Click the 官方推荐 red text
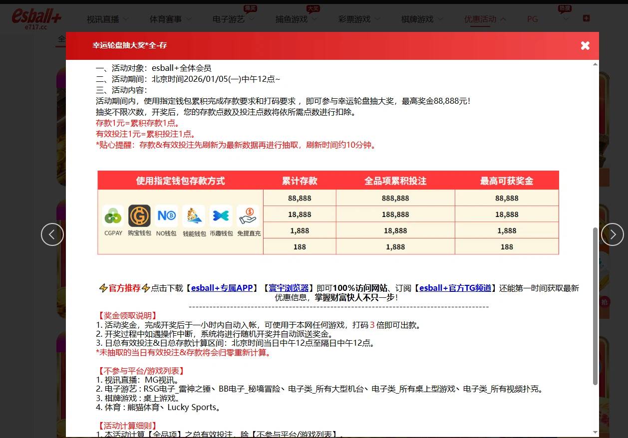The height and width of the screenshot is (438, 628). pos(125,288)
